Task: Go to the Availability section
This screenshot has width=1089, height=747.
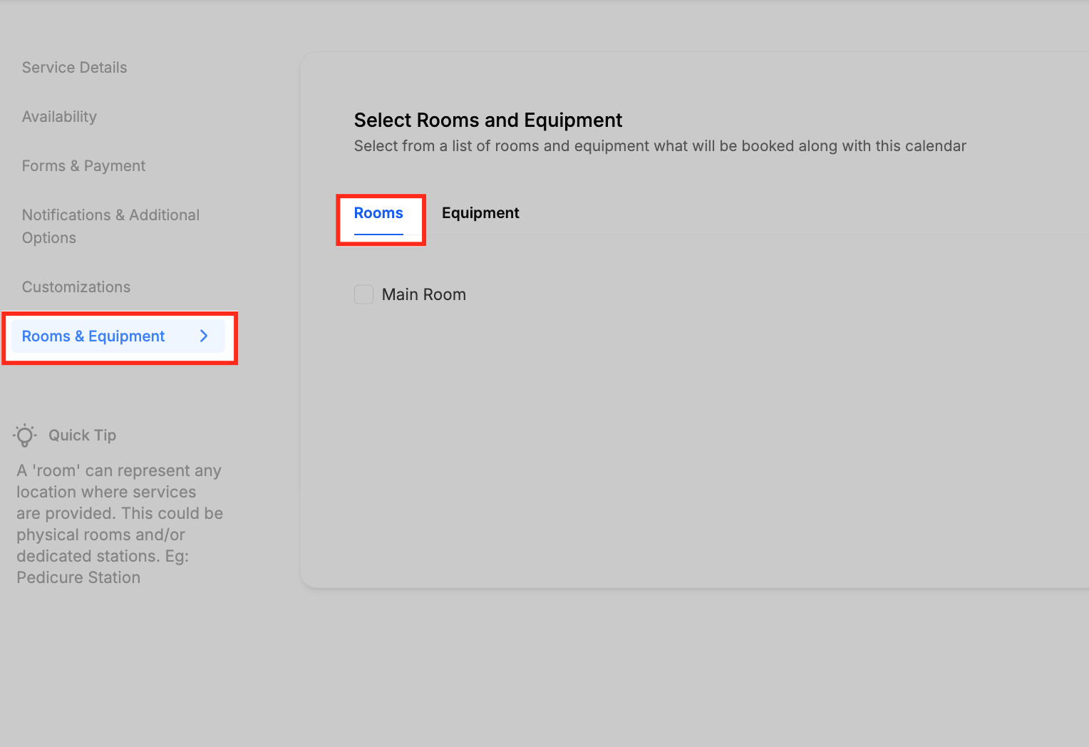Action: point(59,117)
